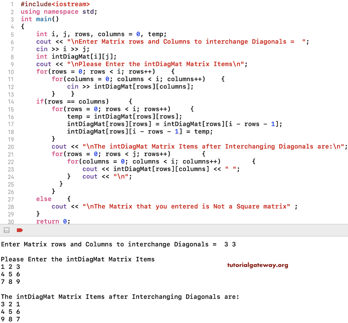Screen dimensions: 348x323
Task: Click line number 1 in the gutter
Action: click(13, 4)
